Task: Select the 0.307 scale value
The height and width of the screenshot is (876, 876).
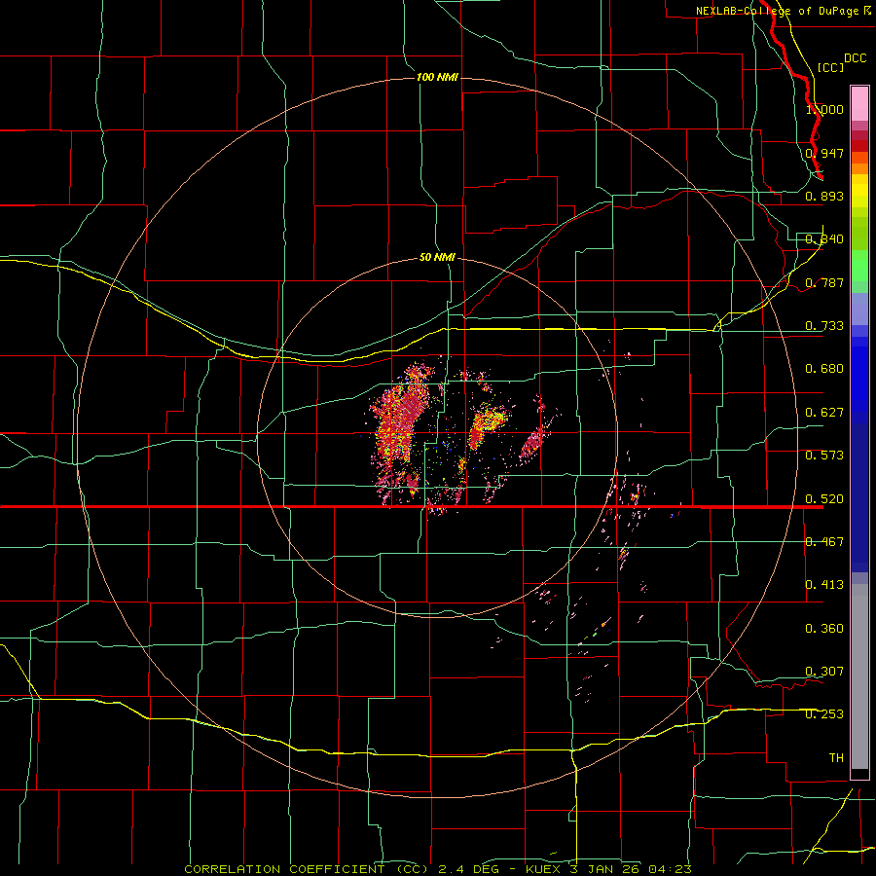Action: [x=824, y=671]
